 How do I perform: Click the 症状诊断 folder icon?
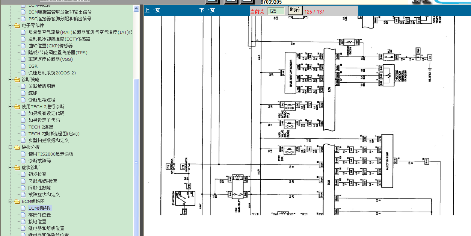coord(17,168)
